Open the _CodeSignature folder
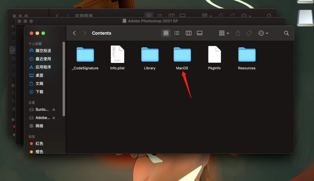The height and width of the screenshot is (181, 314). (x=85, y=55)
